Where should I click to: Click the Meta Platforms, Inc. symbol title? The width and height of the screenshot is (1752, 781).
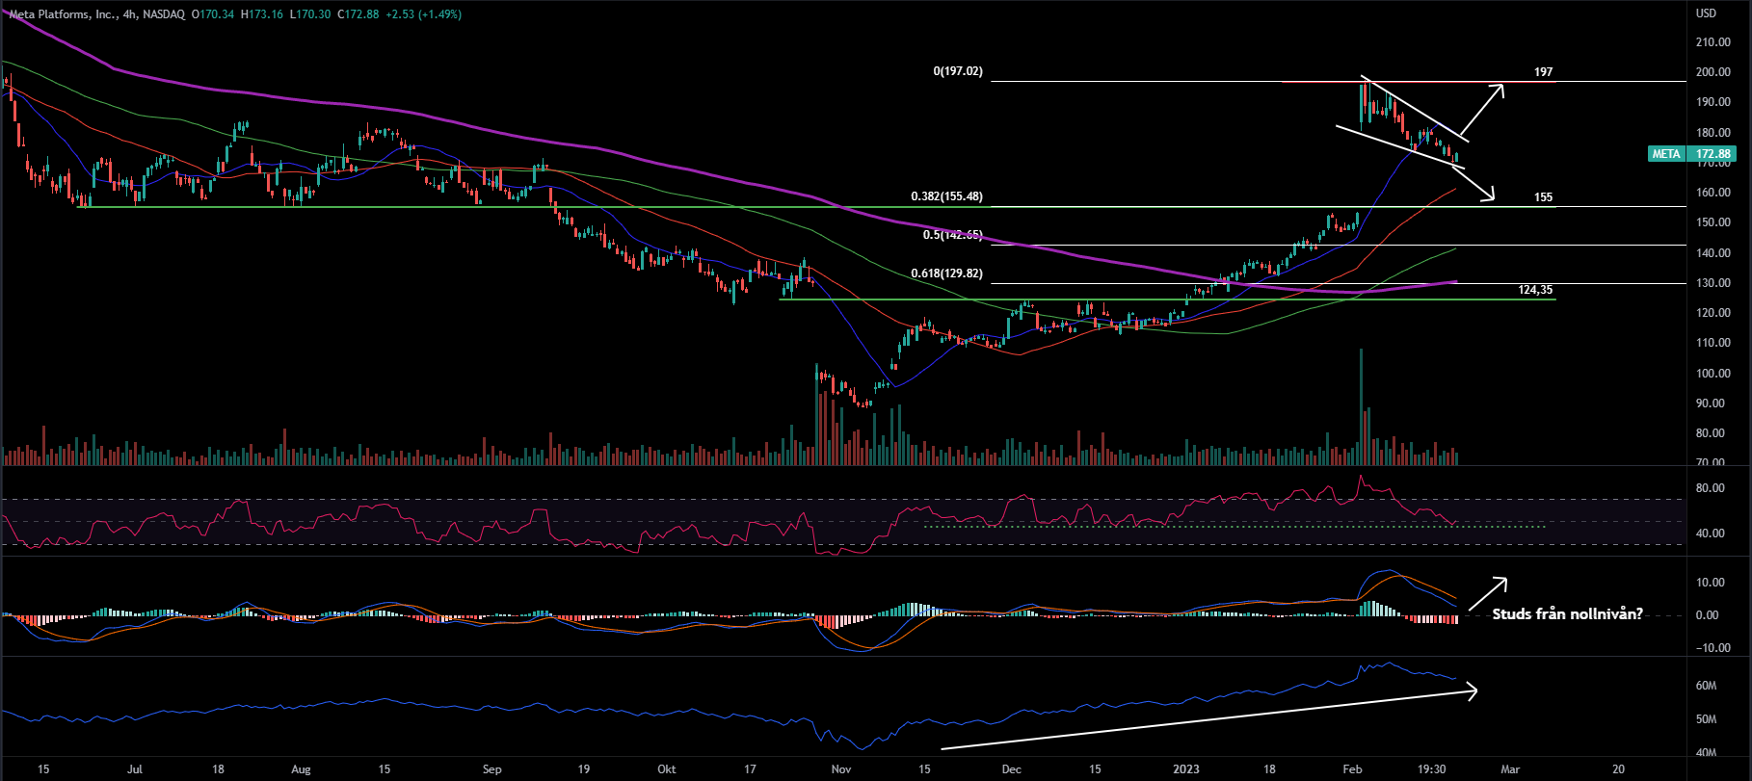click(x=58, y=14)
